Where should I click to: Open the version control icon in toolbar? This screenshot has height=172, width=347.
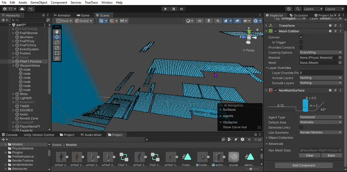(31, 9)
